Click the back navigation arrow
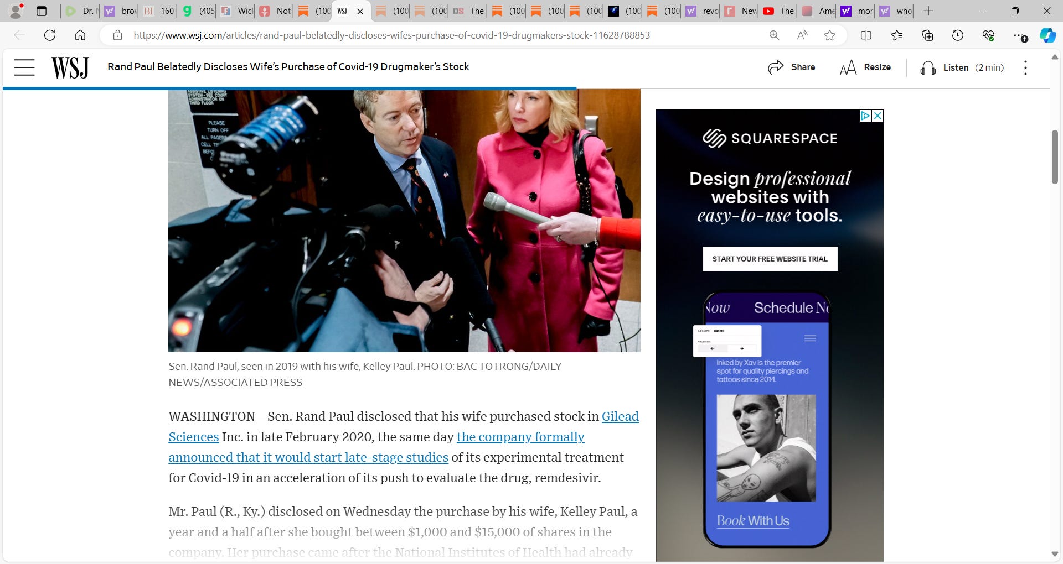This screenshot has width=1063, height=564. [x=19, y=35]
